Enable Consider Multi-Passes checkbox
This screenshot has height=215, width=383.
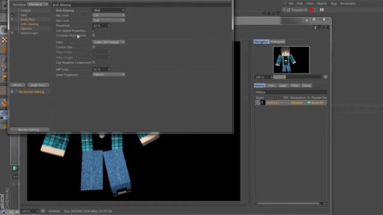[x=94, y=35]
